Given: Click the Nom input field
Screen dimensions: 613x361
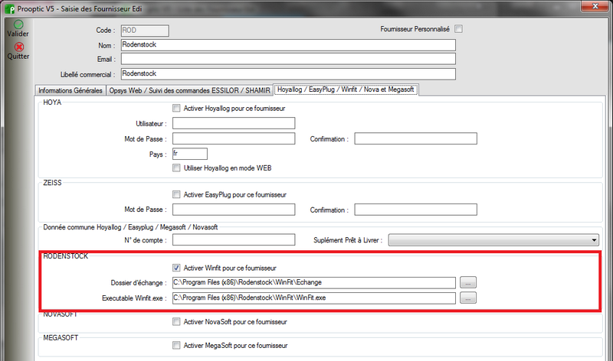Looking at the screenshot, I should [x=288, y=45].
